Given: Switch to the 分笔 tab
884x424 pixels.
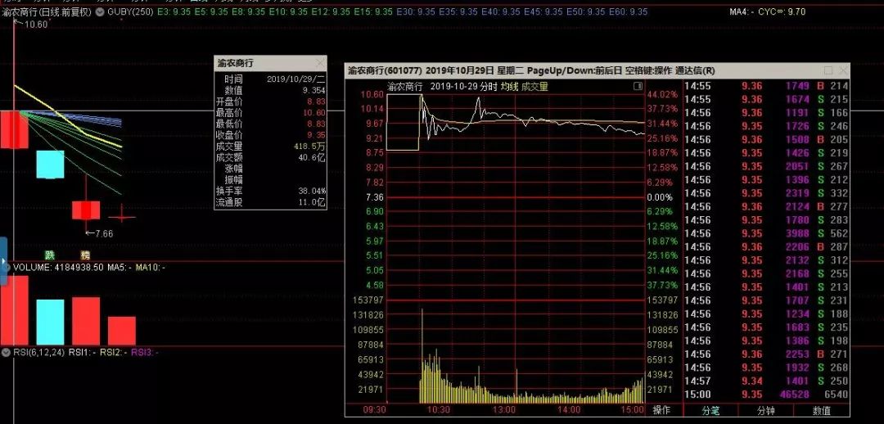Looking at the screenshot, I should click(710, 410).
